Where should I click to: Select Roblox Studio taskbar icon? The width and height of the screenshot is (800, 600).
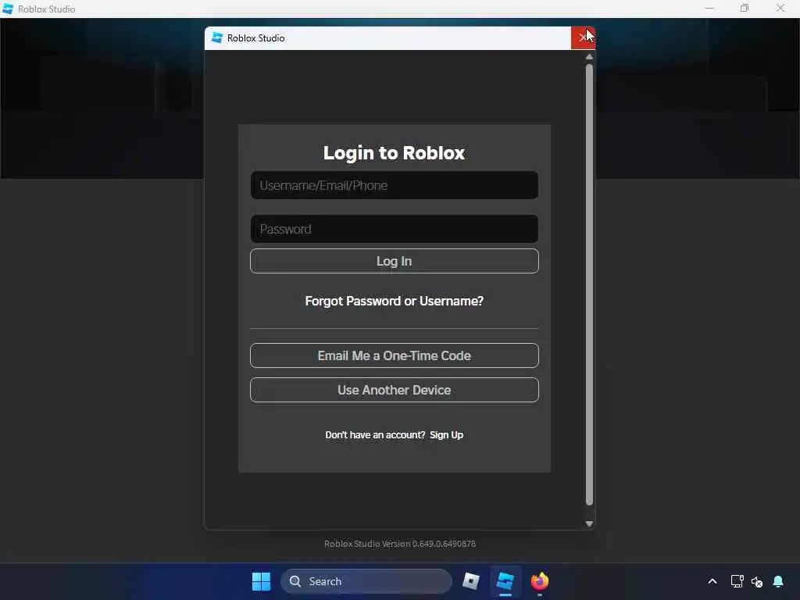pos(505,581)
